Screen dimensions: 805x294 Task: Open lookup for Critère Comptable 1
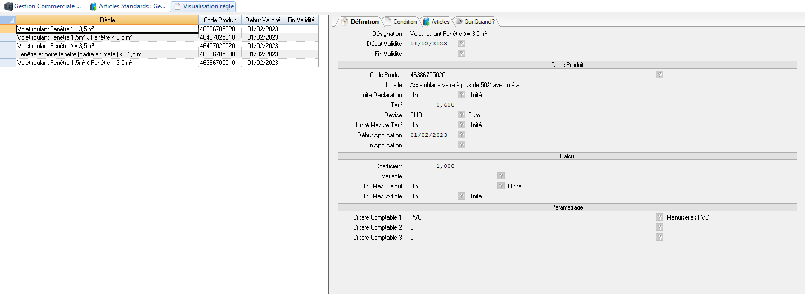click(x=659, y=217)
